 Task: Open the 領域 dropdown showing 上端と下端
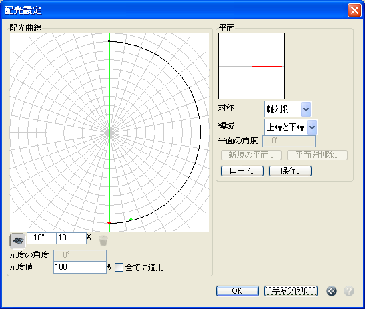coord(291,127)
